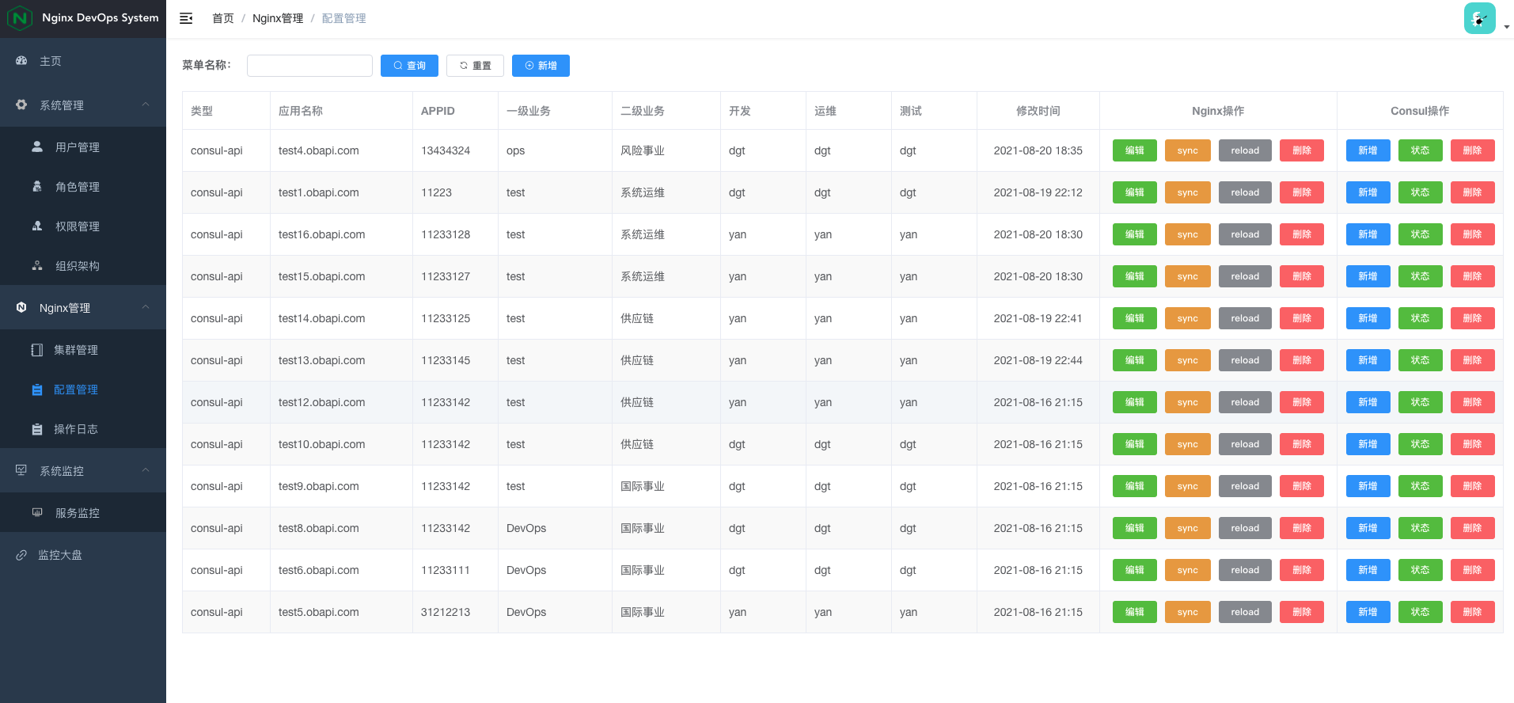Viewport: 1514px width, 703px height.
Task: Click the blue 新增 button in the toolbar
Action: point(541,66)
